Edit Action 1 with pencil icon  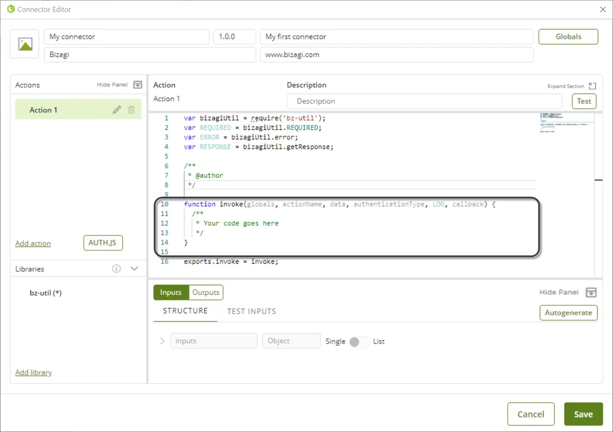117,110
